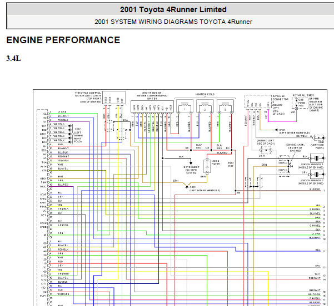334x306 pixels.
Task: Select the '3.4L' engine heading
Action: click(14, 58)
